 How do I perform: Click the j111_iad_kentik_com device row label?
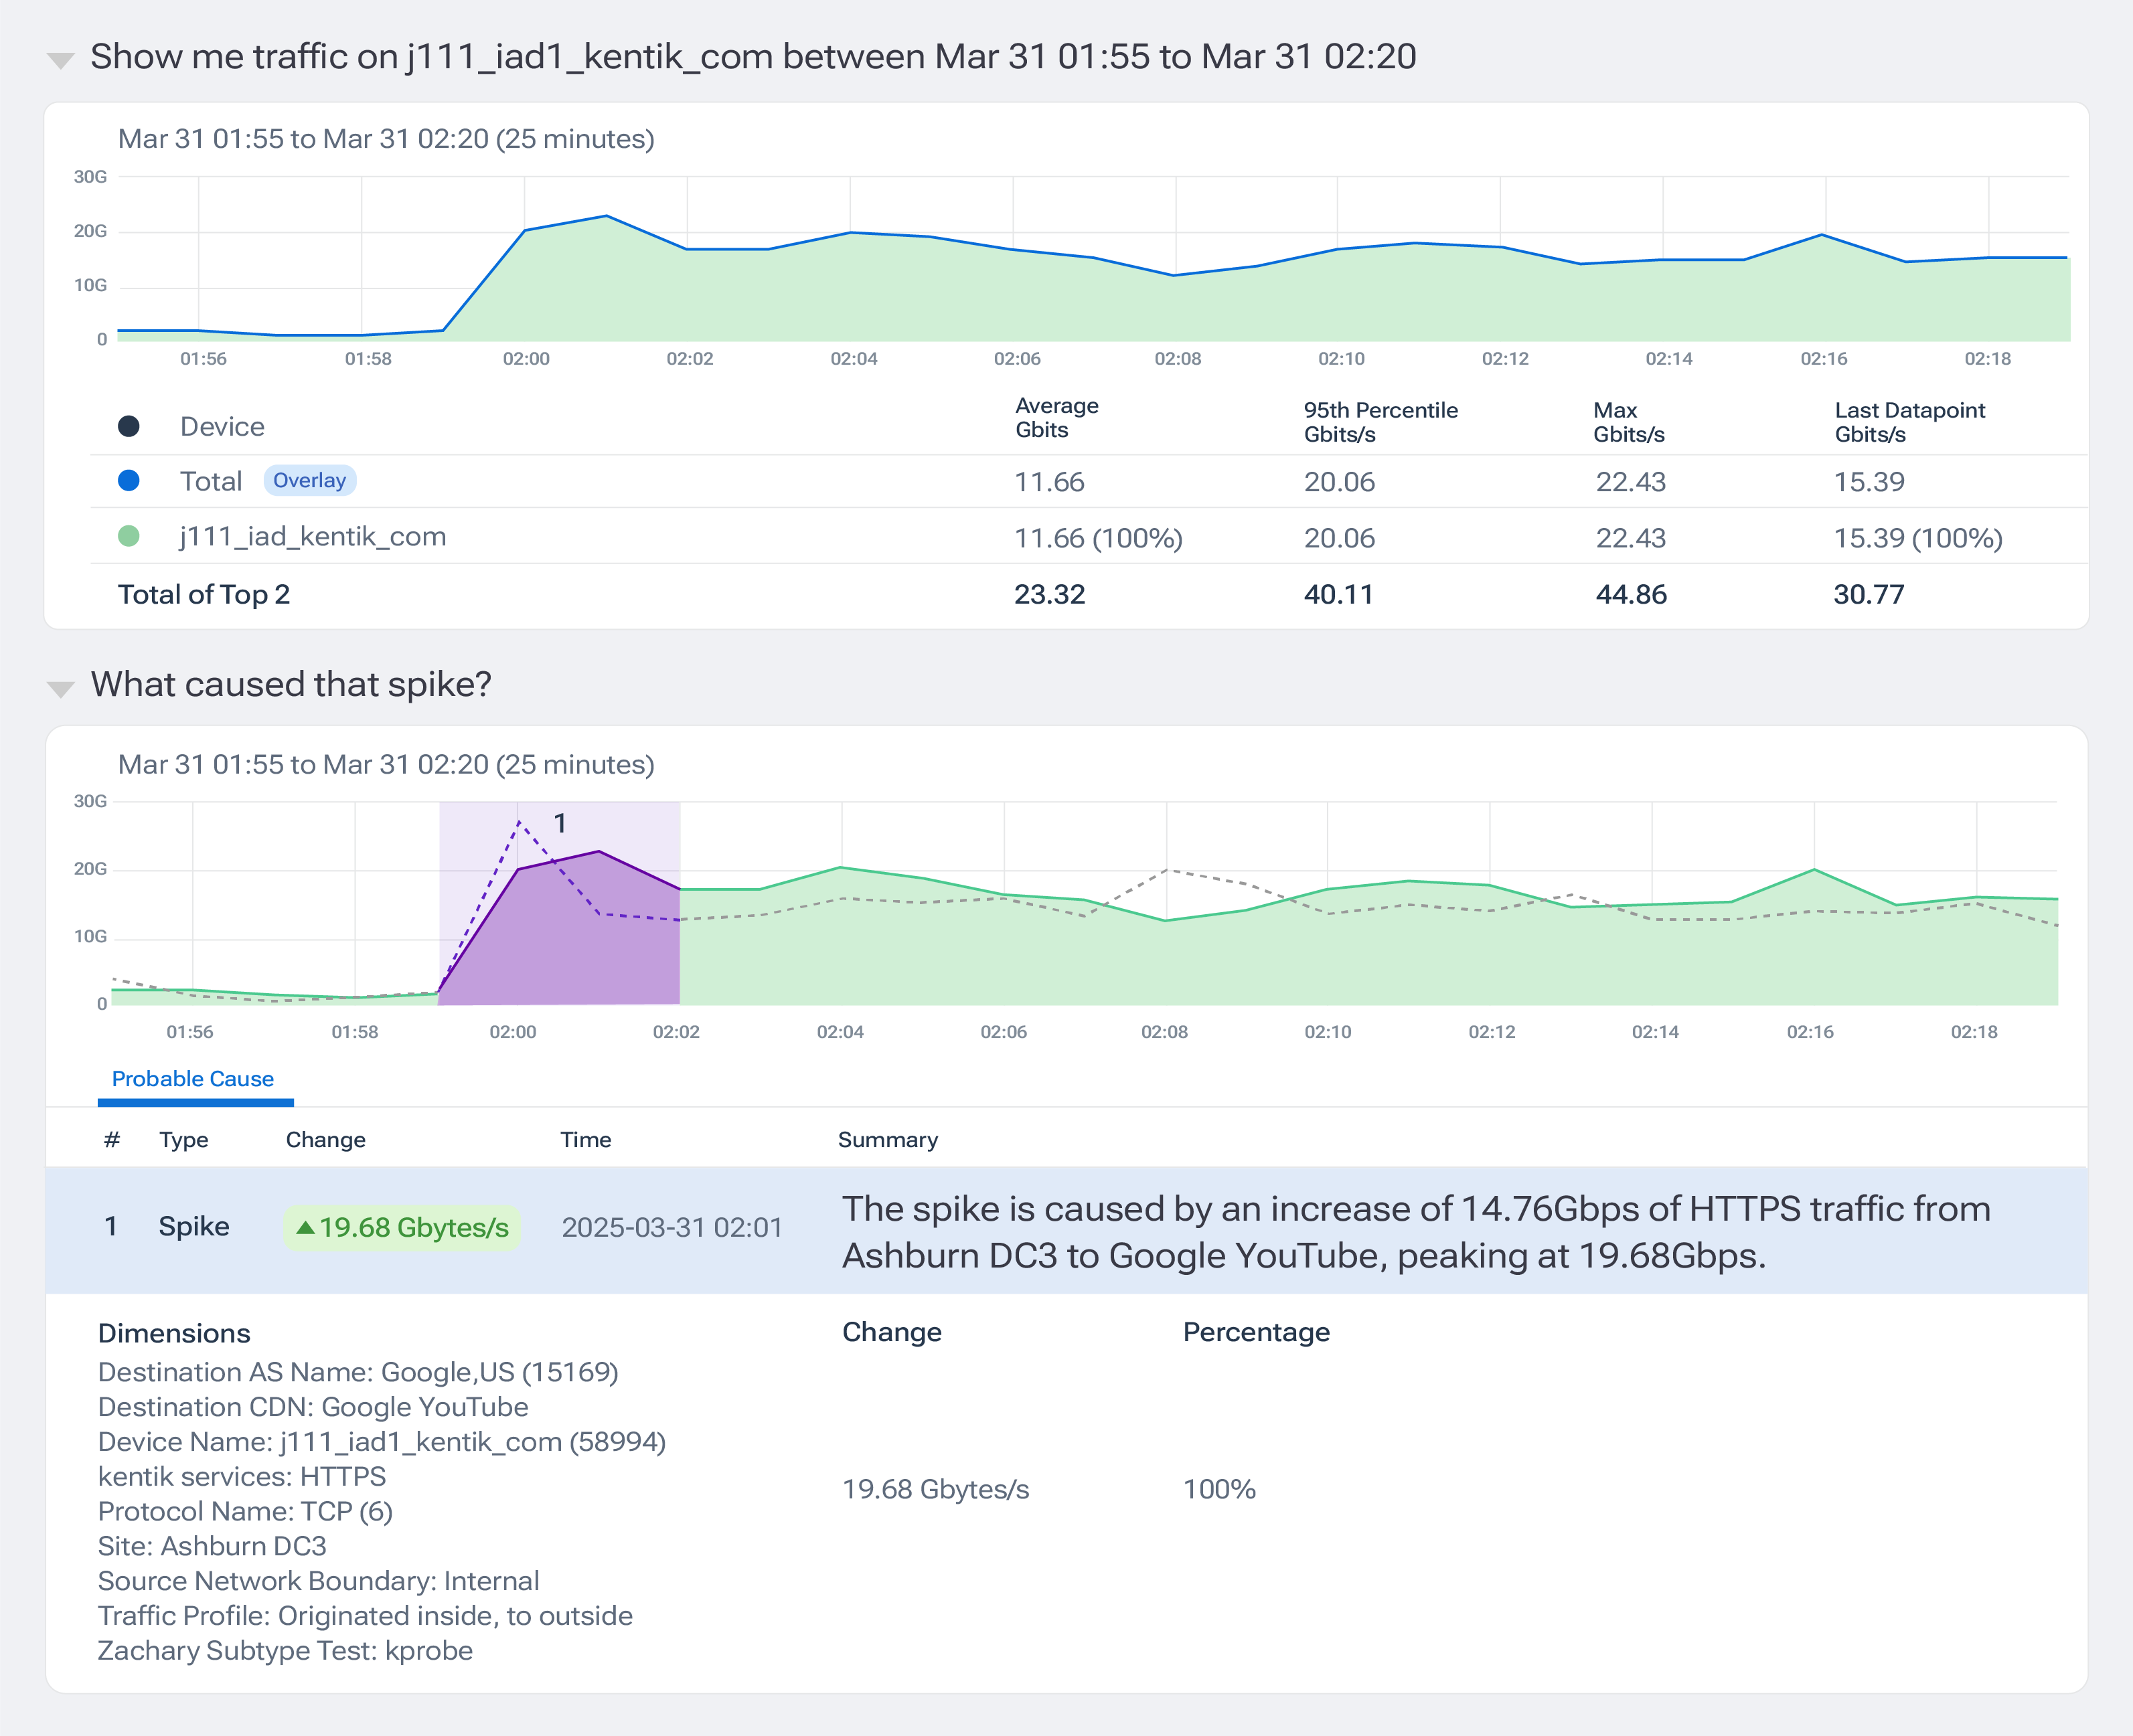pos(312,537)
